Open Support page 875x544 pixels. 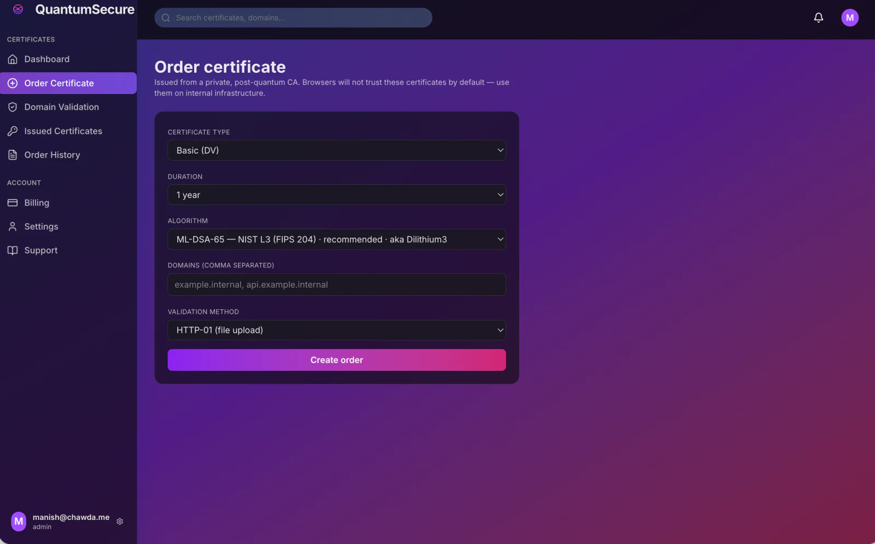[x=68, y=250]
